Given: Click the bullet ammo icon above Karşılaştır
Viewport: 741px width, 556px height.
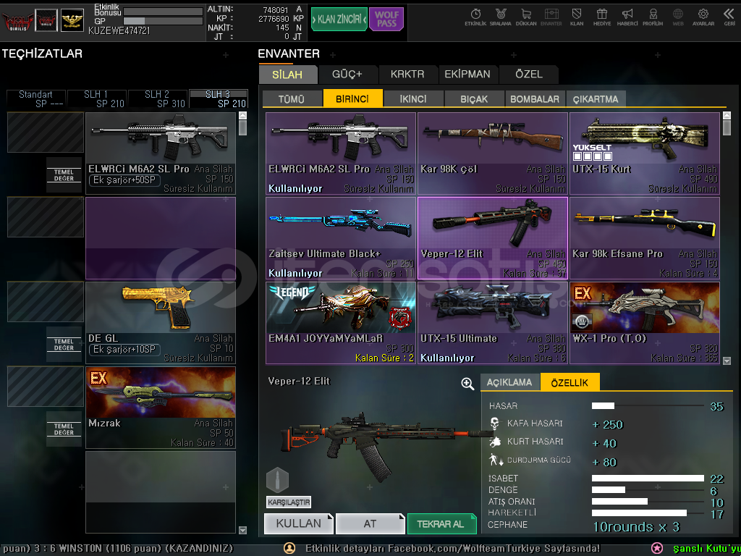Looking at the screenshot, I should tap(277, 480).
